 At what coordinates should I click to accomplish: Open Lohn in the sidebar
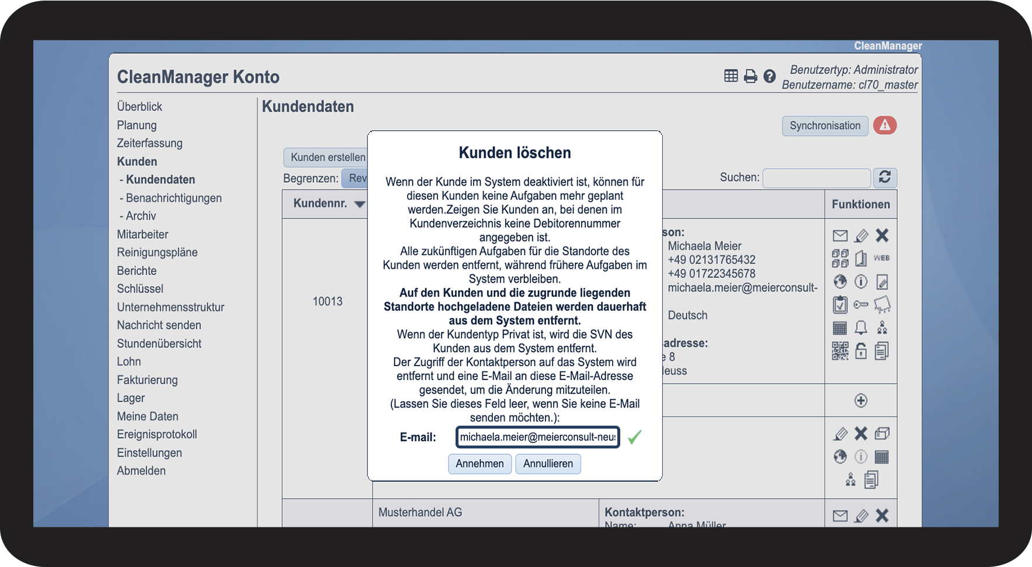129,361
